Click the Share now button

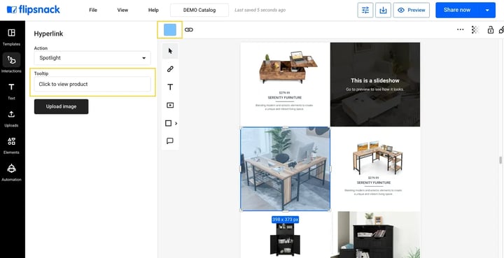[456, 10]
